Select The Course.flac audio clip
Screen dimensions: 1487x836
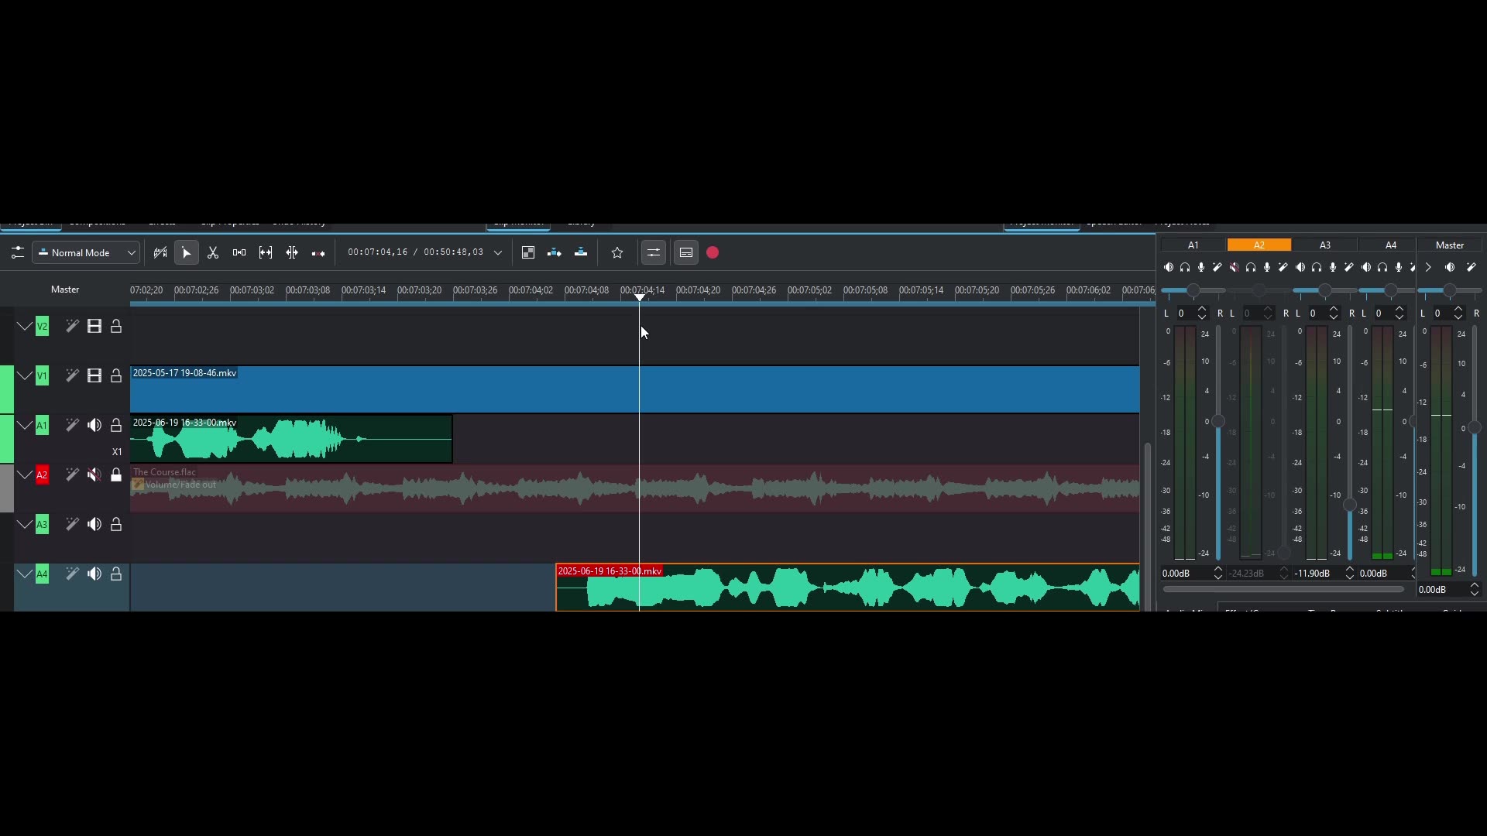tap(635, 488)
